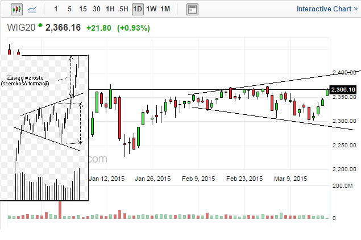Click the Feb 23, 2015 date label
The image size is (361, 240).
[x=244, y=179]
